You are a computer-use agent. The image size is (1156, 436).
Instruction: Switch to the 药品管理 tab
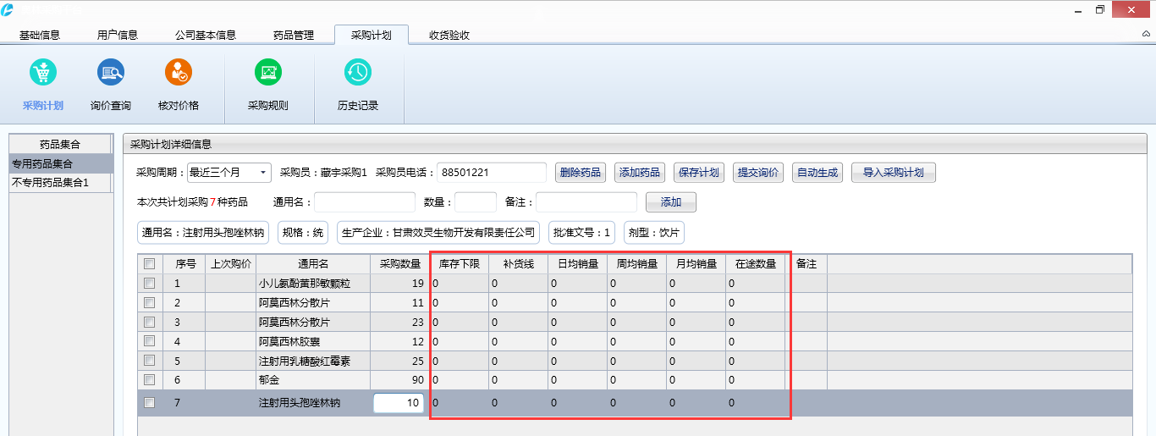tap(294, 36)
